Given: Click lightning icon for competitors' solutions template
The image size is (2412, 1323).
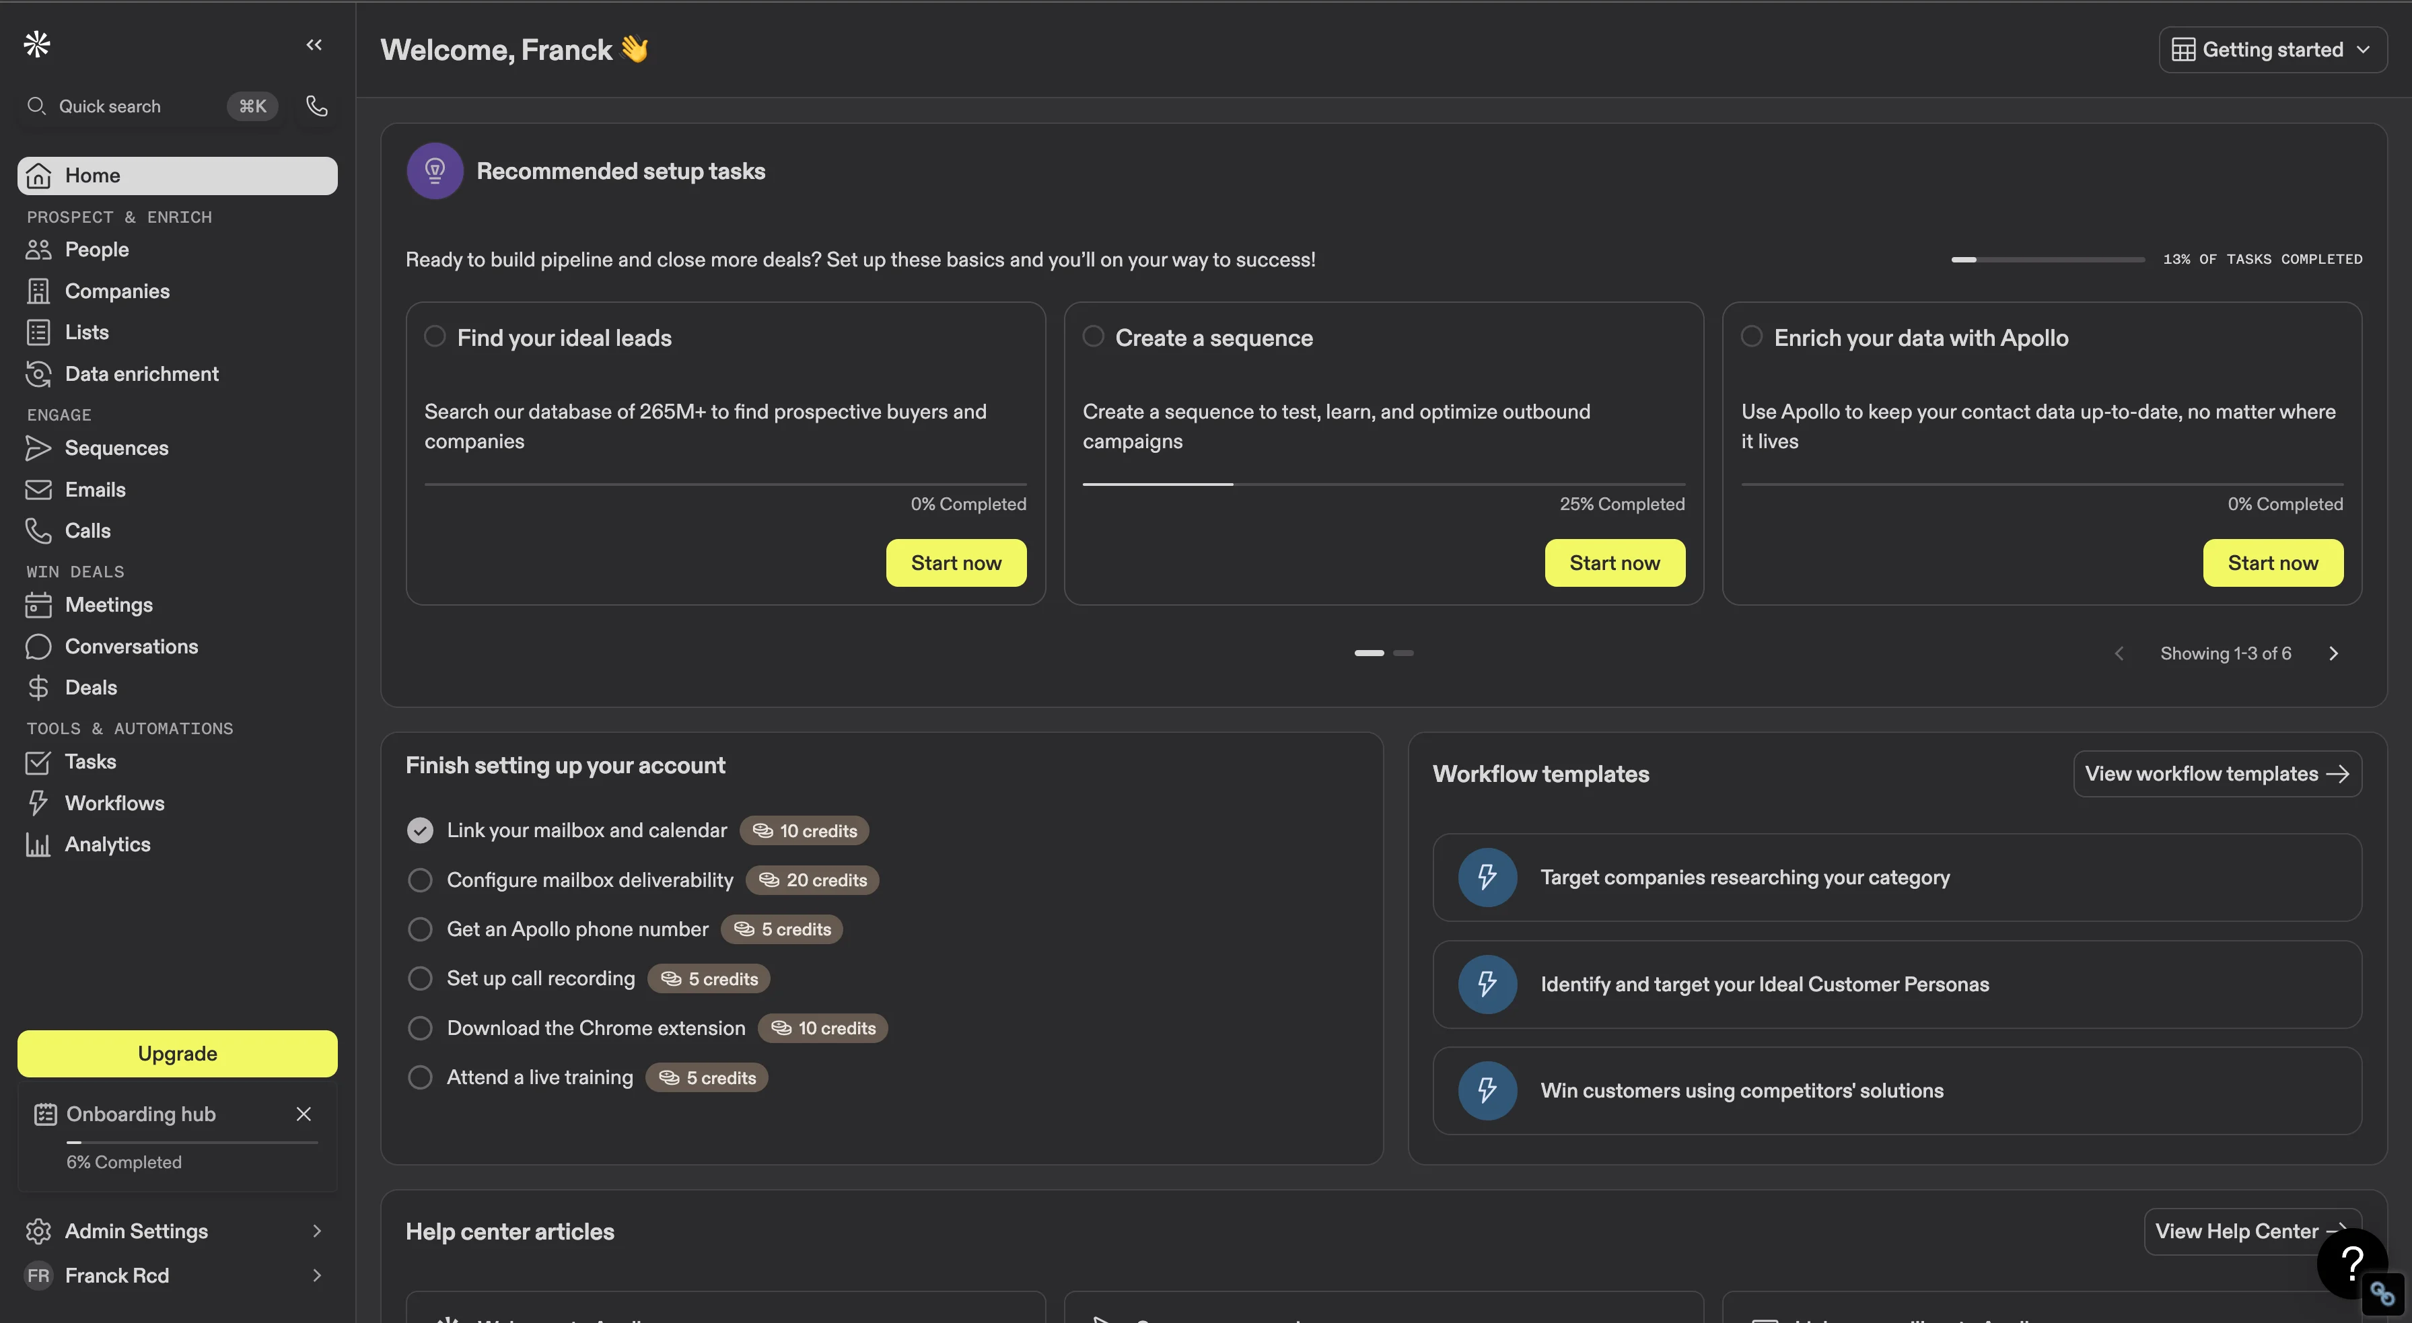Looking at the screenshot, I should point(1487,1091).
